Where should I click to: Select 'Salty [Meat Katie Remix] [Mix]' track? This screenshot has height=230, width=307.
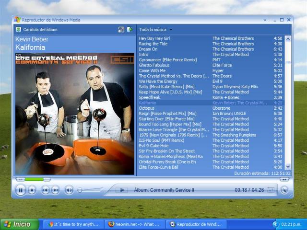click(x=211, y=87)
